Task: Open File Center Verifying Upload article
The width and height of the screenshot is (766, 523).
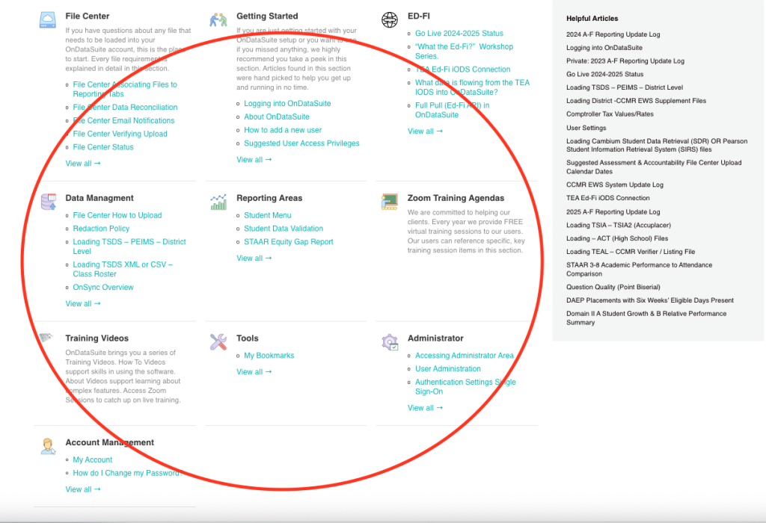Action: (x=120, y=134)
